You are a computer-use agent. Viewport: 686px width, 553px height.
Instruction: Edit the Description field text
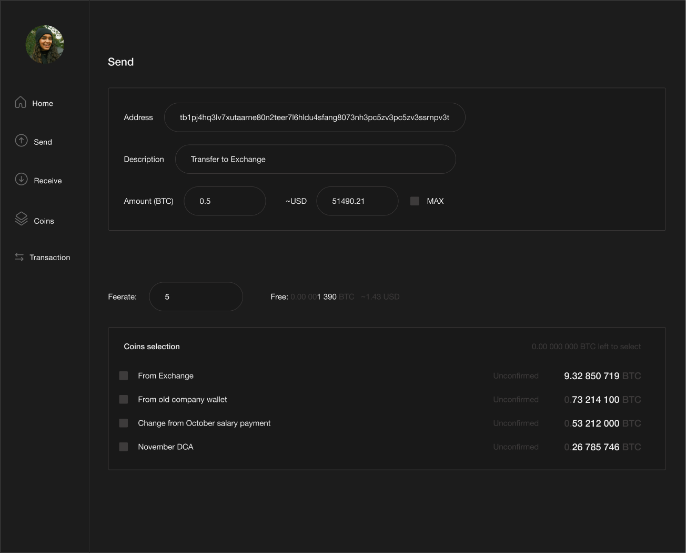tap(315, 159)
